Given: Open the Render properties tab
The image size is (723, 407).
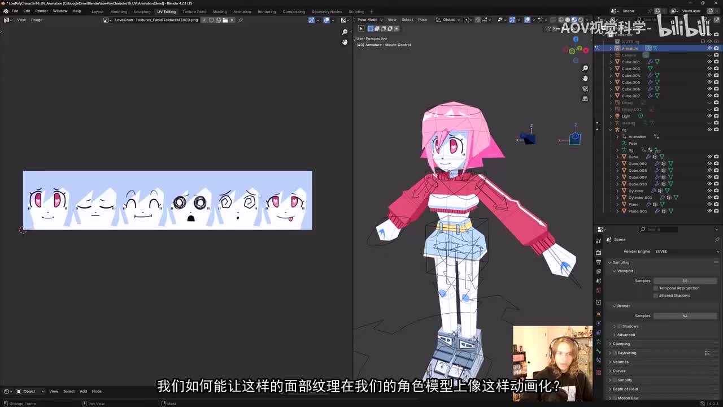Looking at the screenshot, I should (x=599, y=252).
